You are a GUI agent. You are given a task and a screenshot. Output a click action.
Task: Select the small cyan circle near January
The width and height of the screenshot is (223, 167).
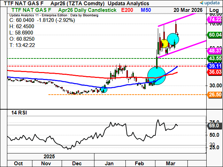click(x=103, y=89)
